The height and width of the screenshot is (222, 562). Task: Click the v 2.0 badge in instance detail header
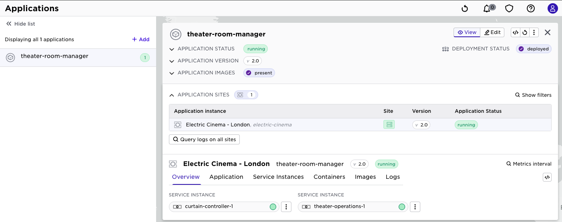(x=359, y=164)
